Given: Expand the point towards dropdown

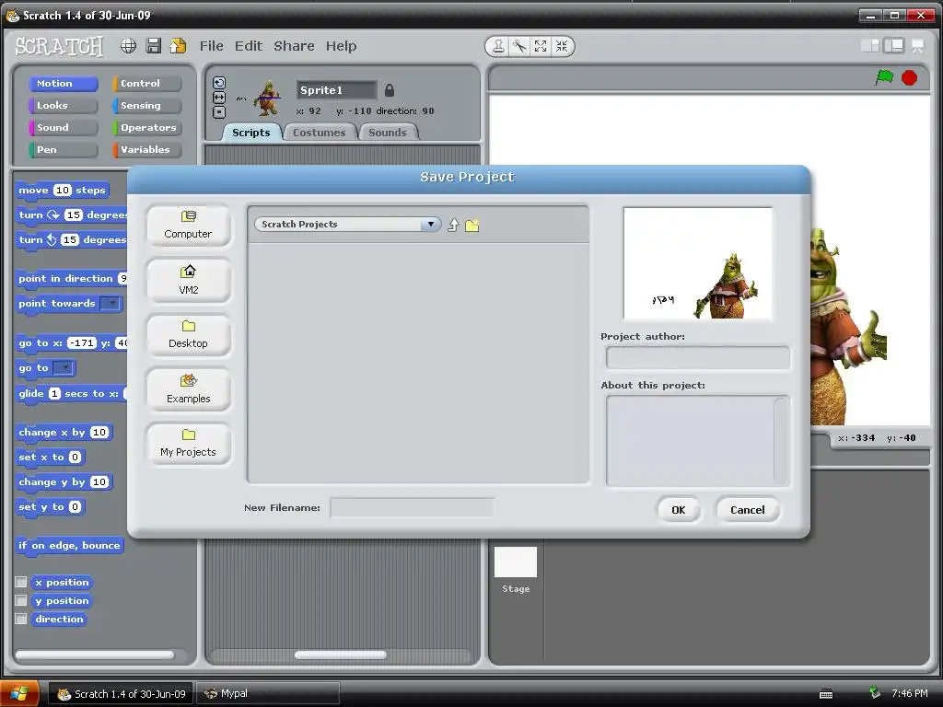Looking at the screenshot, I should point(111,304).
